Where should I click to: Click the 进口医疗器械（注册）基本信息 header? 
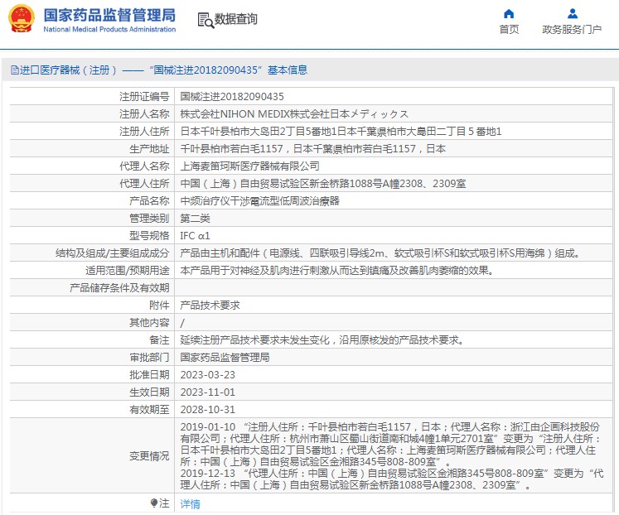click(x=159, y=70)
